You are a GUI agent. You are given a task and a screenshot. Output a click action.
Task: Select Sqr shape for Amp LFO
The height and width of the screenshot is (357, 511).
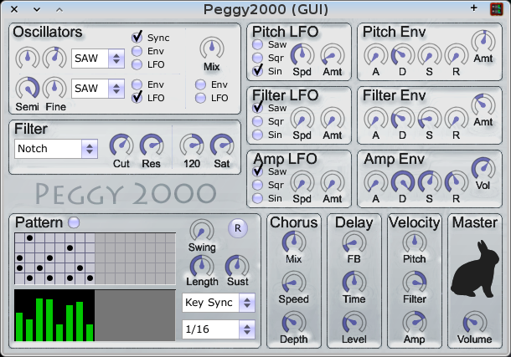click(x=257, y=185)
